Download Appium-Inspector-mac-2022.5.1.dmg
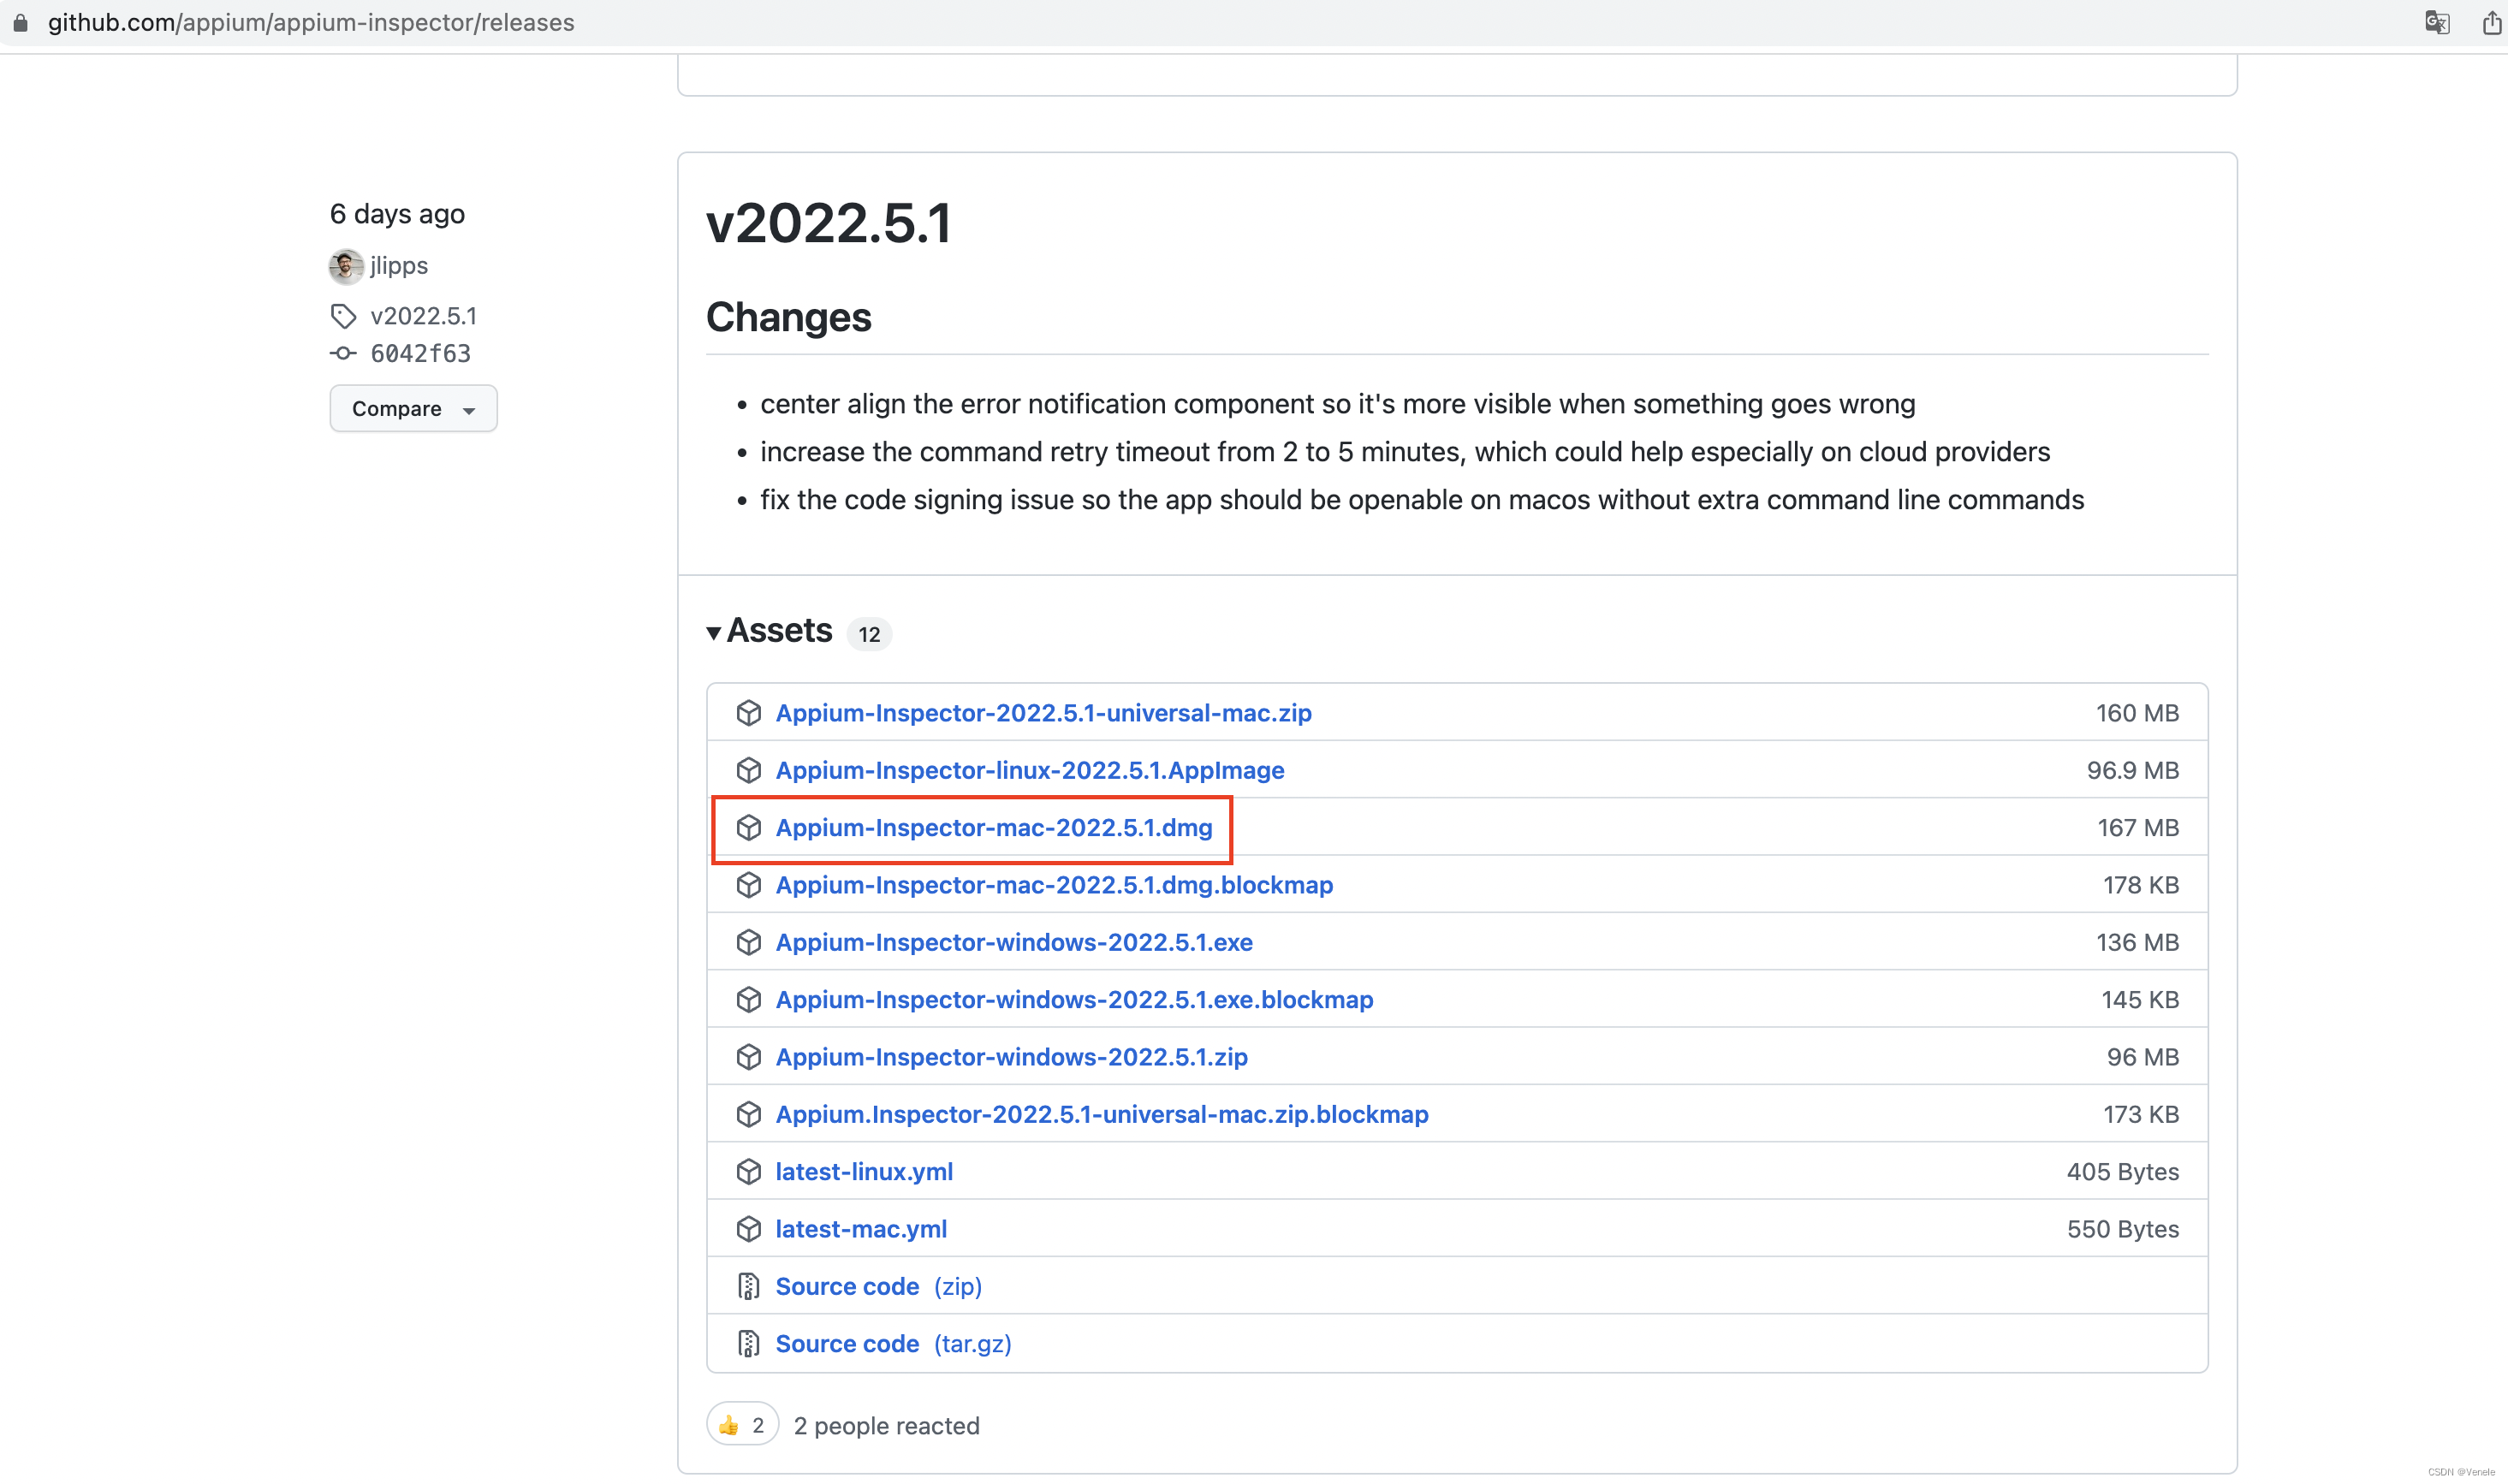Image resolution: width=2508 pixels, height=1484 pixels. click(993, 828)
